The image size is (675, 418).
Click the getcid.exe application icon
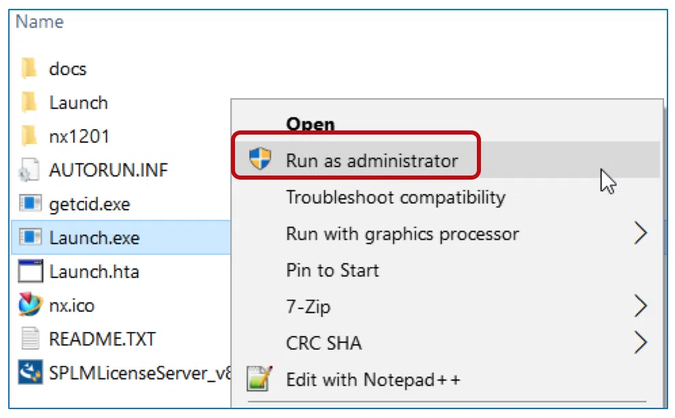click(x=30, y=203)
